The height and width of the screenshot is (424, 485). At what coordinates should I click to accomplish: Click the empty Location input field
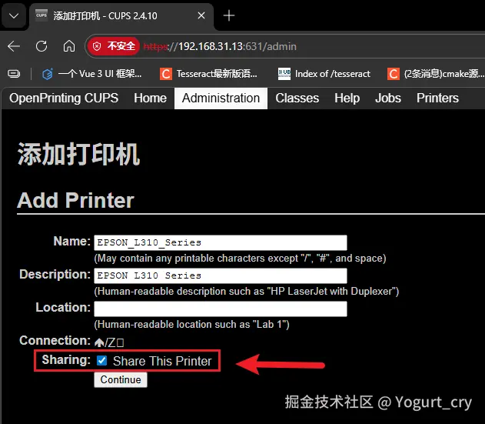221,309
